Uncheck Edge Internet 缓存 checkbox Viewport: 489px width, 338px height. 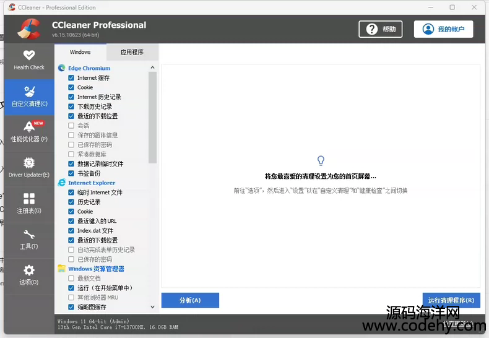click(x=71, y=77)
